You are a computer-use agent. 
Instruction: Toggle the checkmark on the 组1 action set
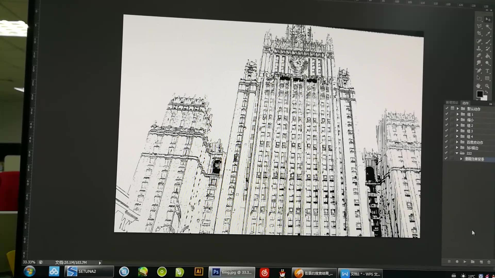click(447, 114)
